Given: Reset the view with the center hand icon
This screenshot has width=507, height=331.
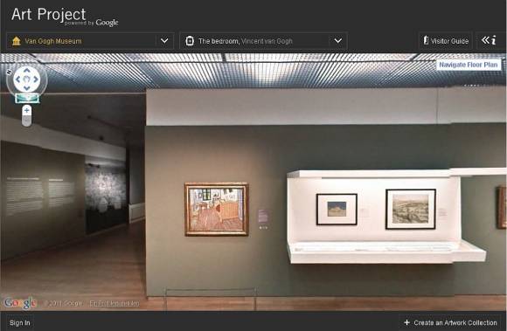Looking at the screenshot, I should click(27, 79).
